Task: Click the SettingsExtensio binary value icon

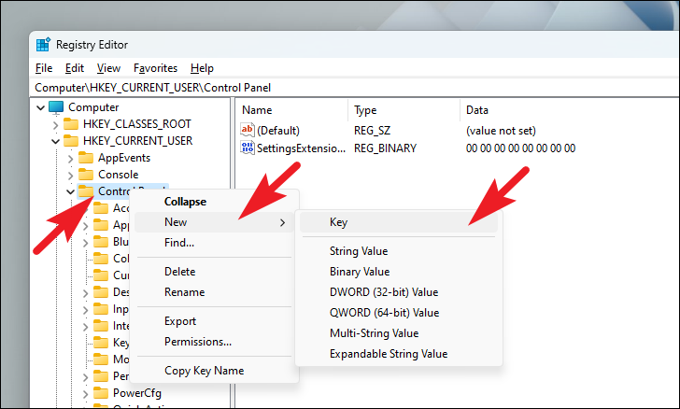Action: (x=248, y=148)
